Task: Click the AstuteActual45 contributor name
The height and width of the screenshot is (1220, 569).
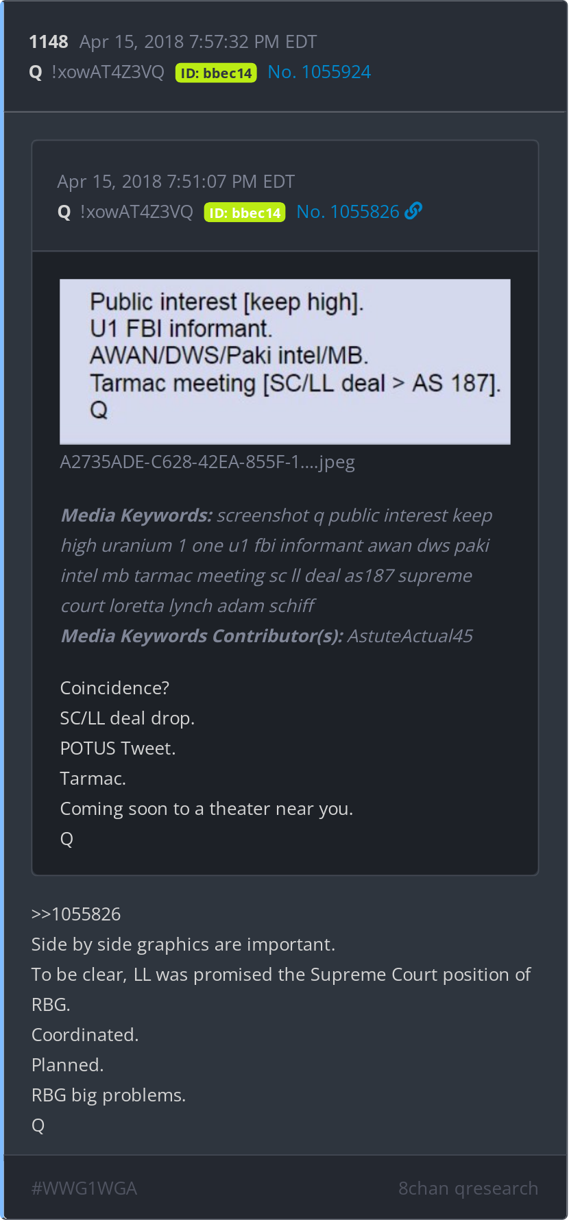Action: coord(410,636)
